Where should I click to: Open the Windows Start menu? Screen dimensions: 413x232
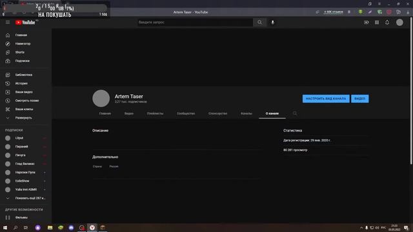(x=5, y=227)
